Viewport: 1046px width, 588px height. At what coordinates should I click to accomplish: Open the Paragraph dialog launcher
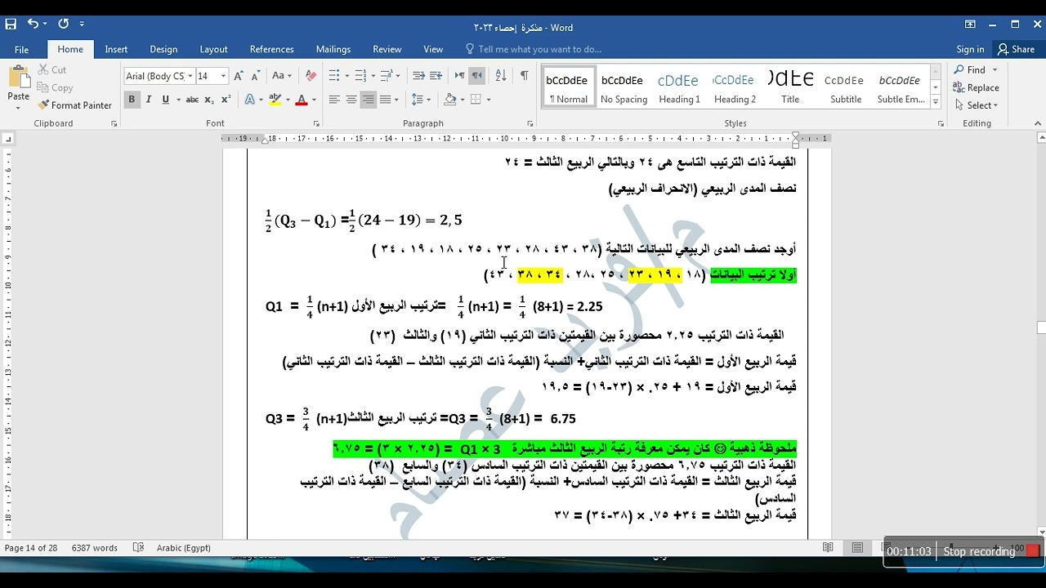(530, 124)
